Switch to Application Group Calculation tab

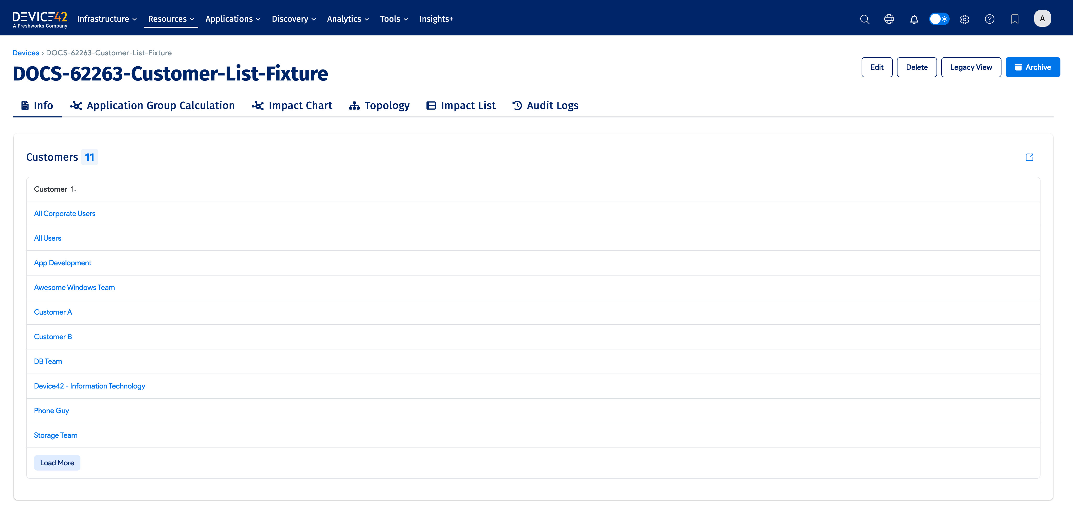[x=152, y=106]
